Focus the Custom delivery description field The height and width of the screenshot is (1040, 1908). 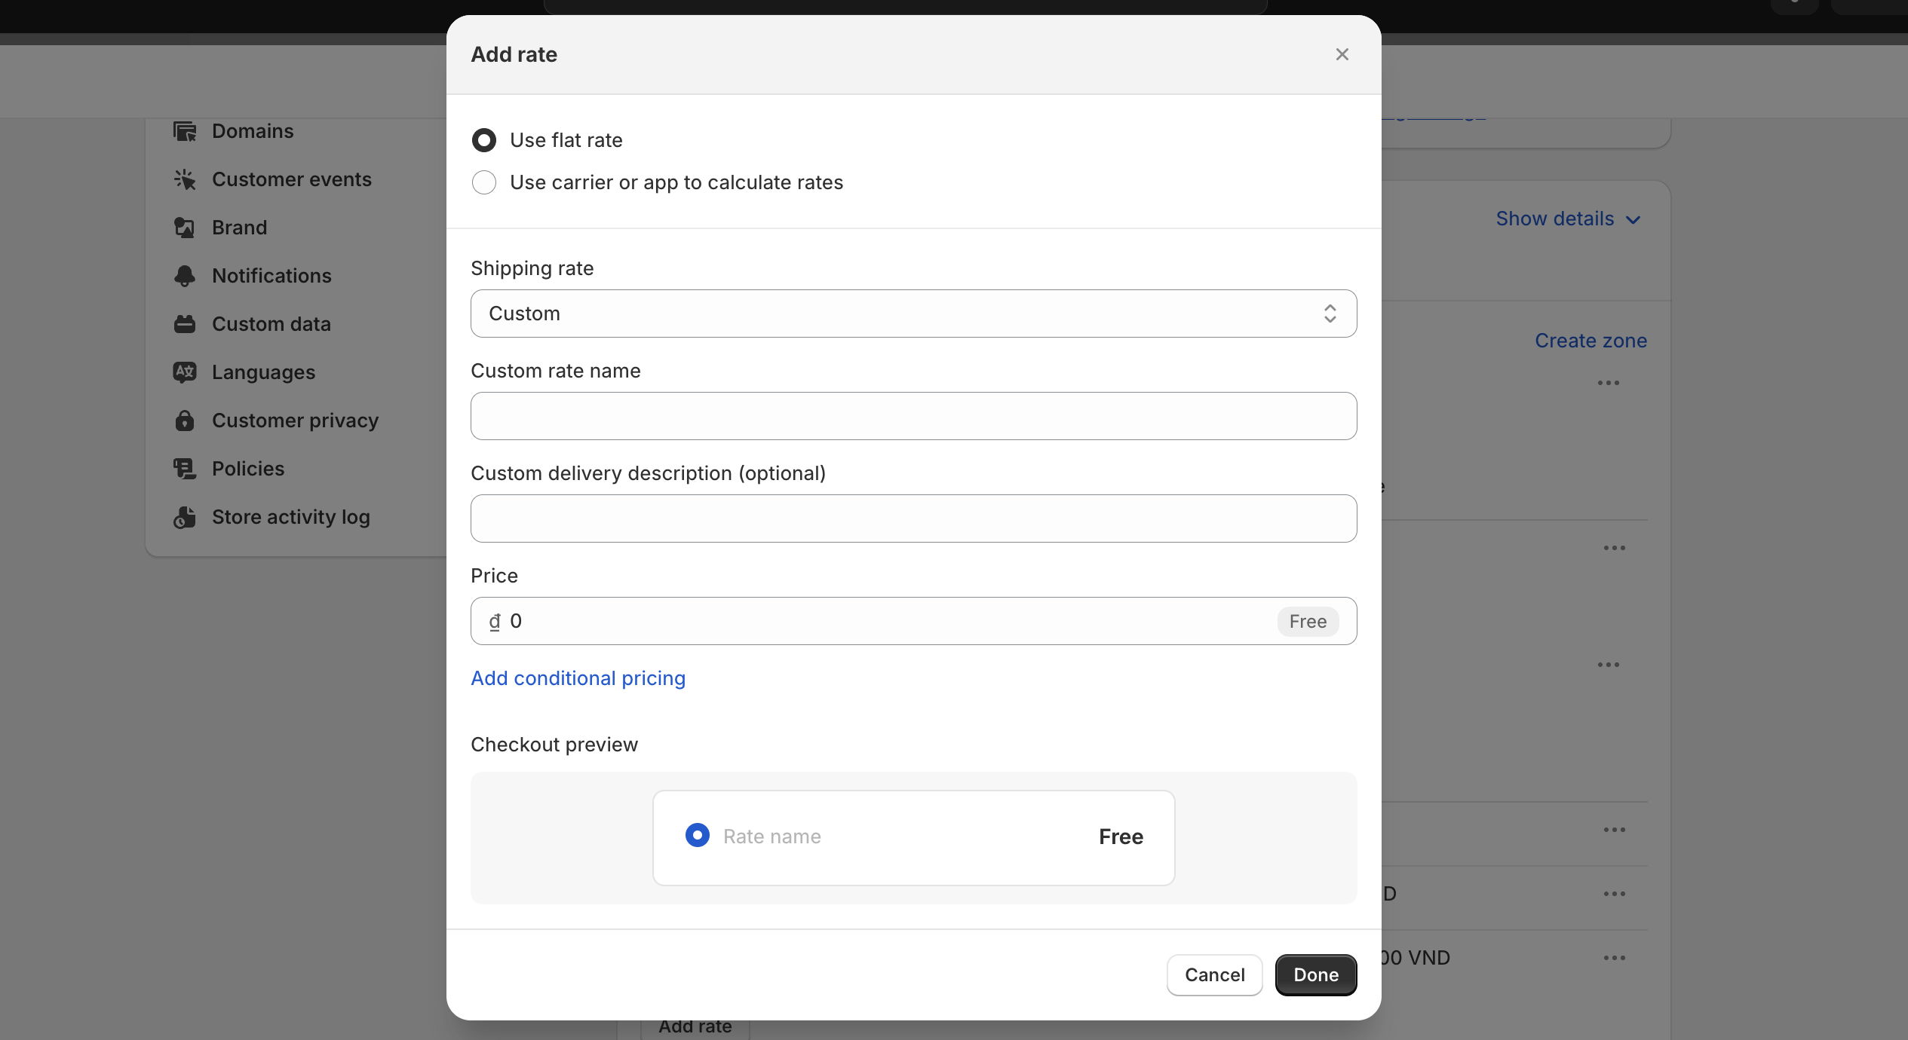click(x=913, y=518)
